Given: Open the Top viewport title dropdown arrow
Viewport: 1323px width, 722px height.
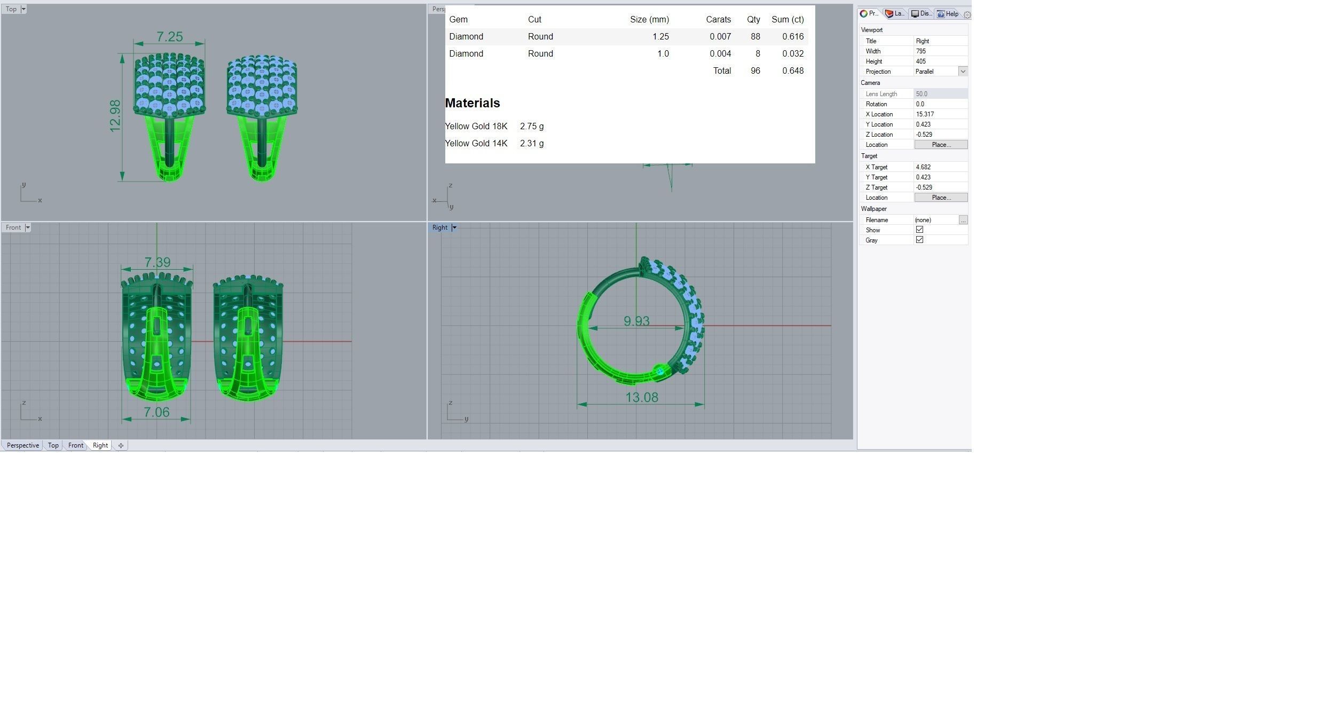Looking at the screenshot, I should [x=23, y=9].
